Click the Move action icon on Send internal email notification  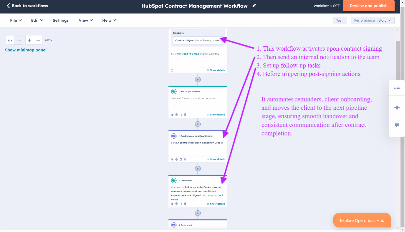click(x=176, y=159)
